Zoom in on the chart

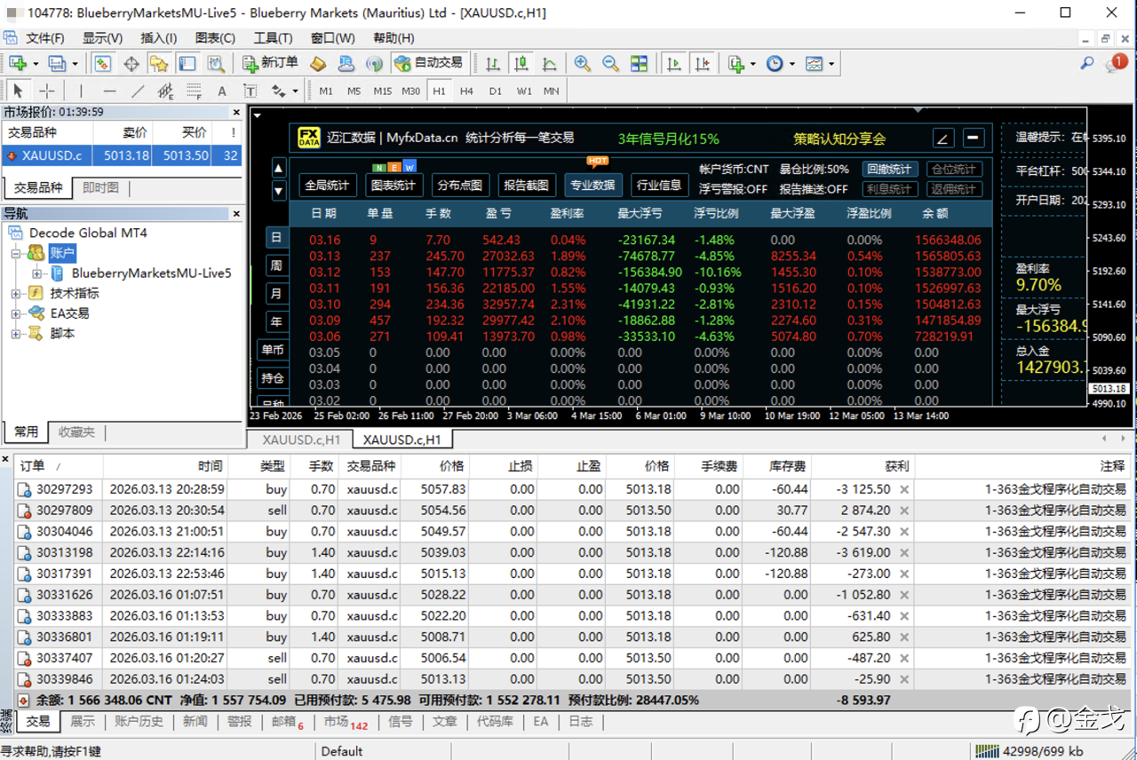[582, 63]
